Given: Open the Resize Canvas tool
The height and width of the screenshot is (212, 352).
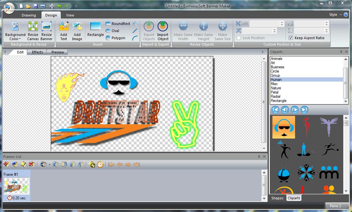Looking at the screenshot, I should [33, 31].
